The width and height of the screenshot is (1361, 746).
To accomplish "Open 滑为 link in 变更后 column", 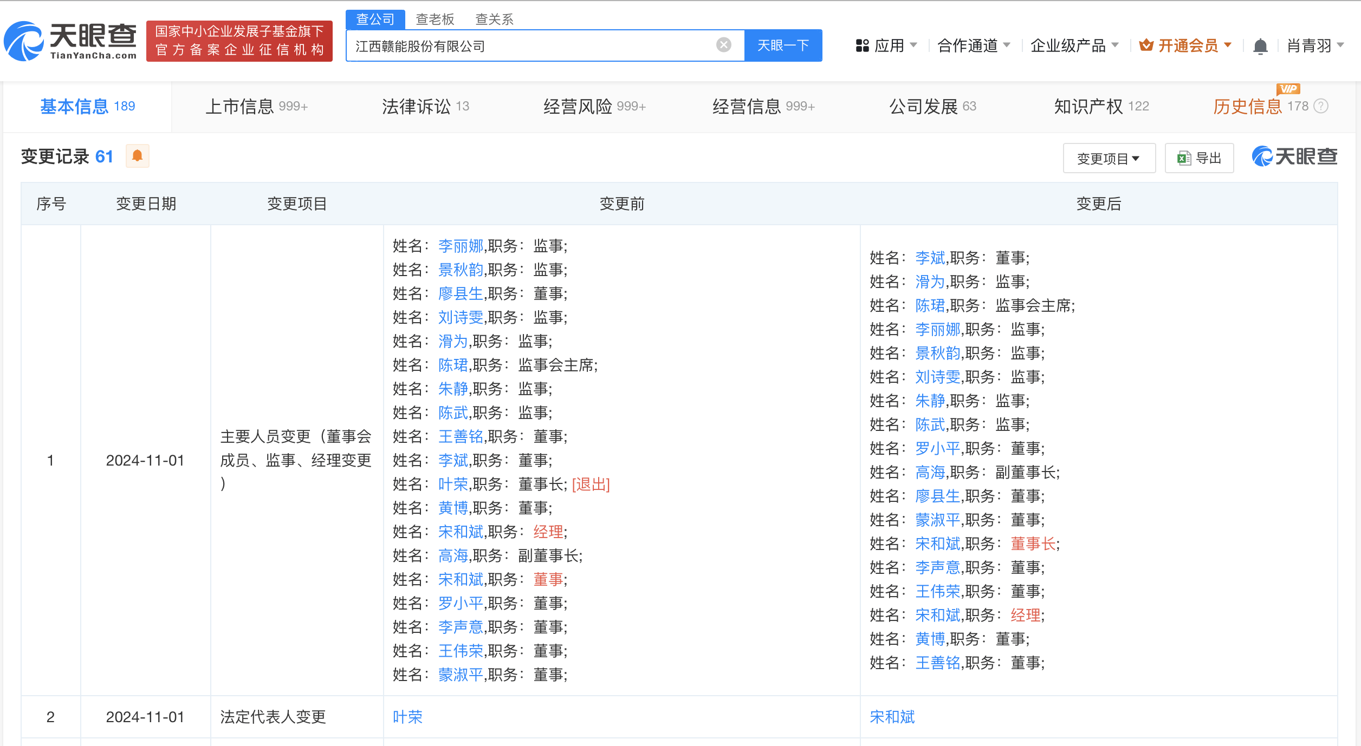I will pyautogui.click(x=930, y=282).
